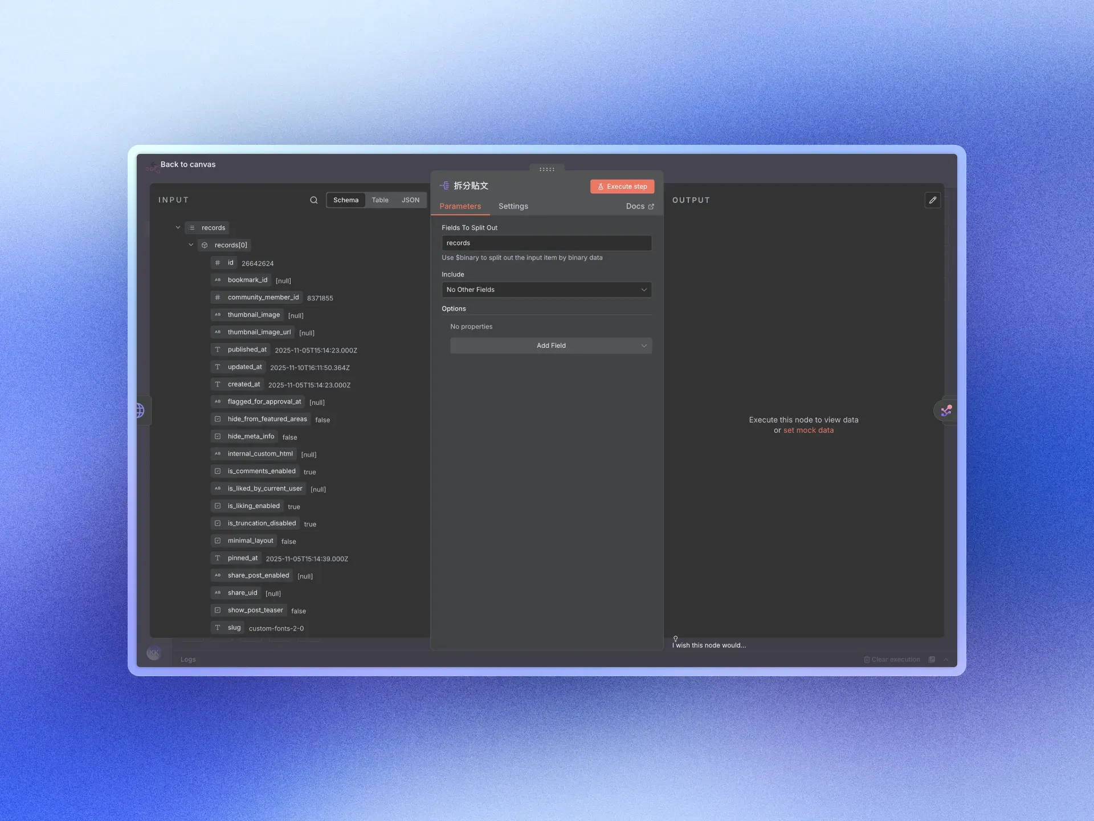Click type icon of bookmark_id field
1094x821 pixels.
coord(217,280)
